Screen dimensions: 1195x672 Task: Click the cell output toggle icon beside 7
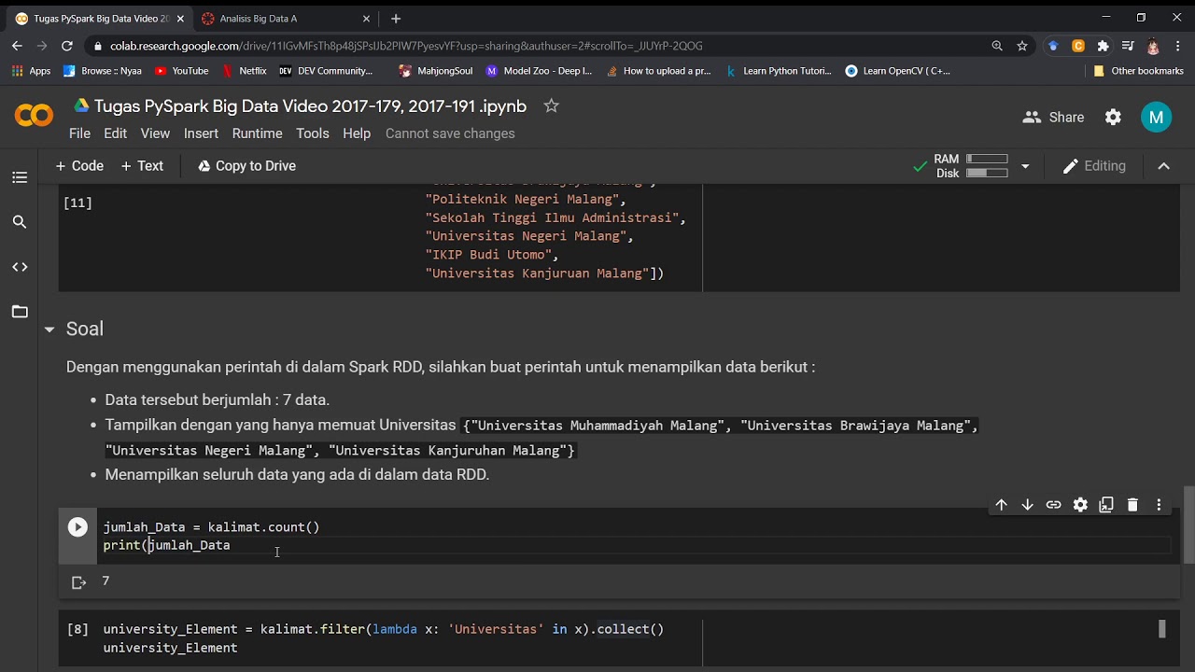[x=79, y=582]
